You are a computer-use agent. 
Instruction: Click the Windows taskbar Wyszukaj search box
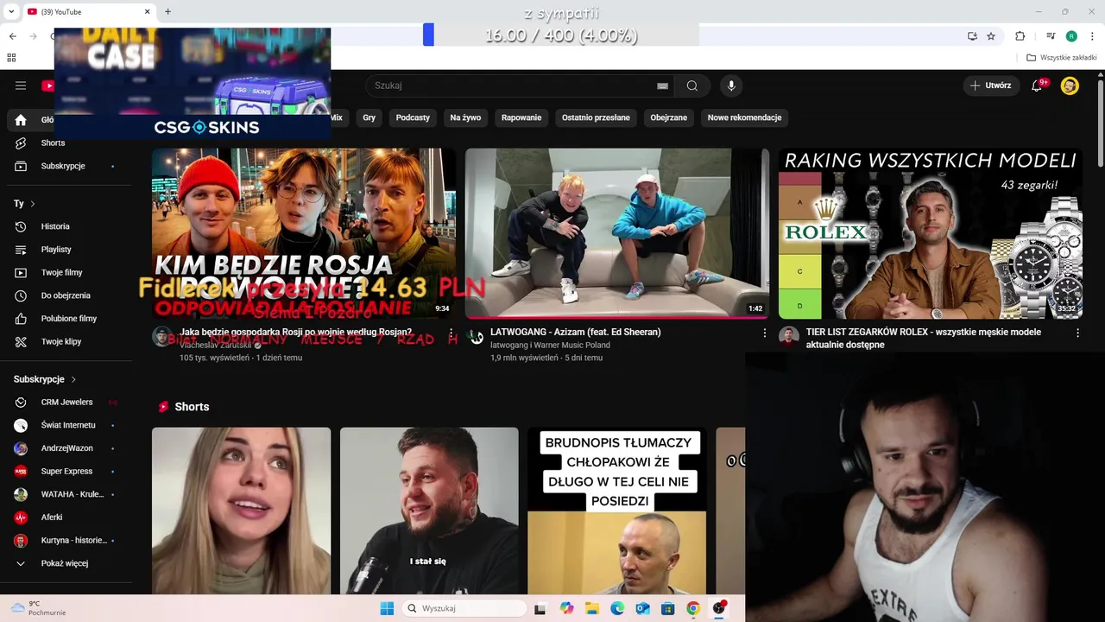(464, 608)
